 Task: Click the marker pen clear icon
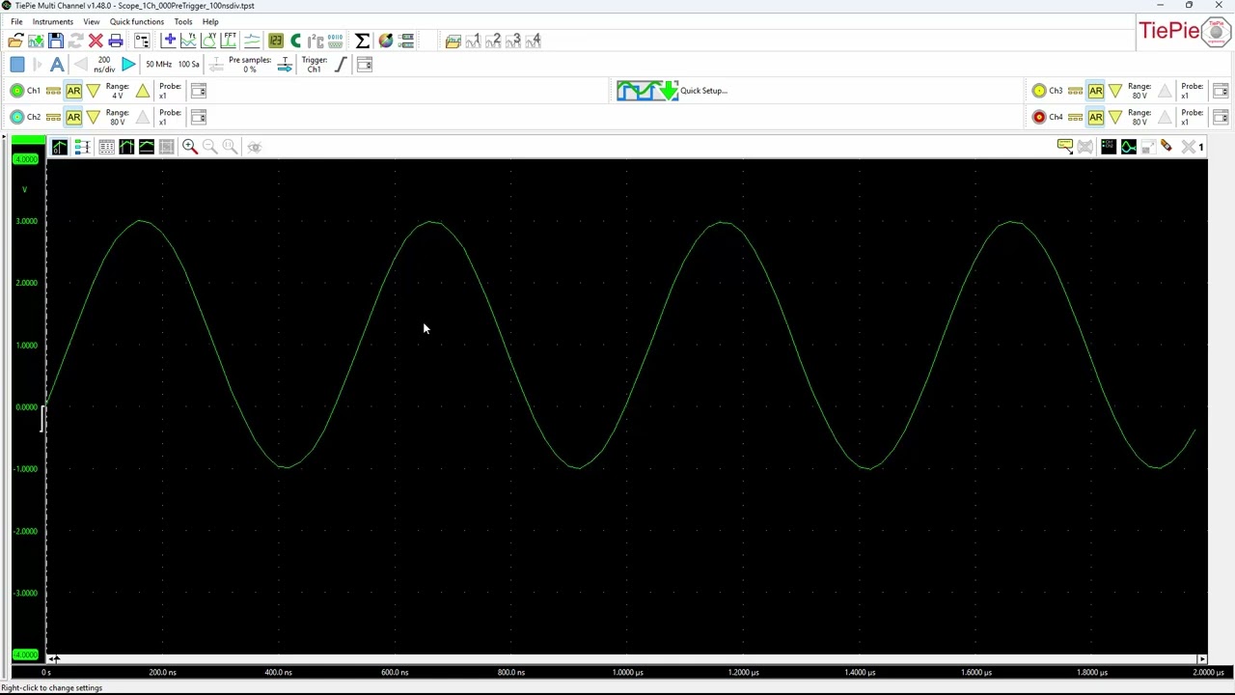1166,147
